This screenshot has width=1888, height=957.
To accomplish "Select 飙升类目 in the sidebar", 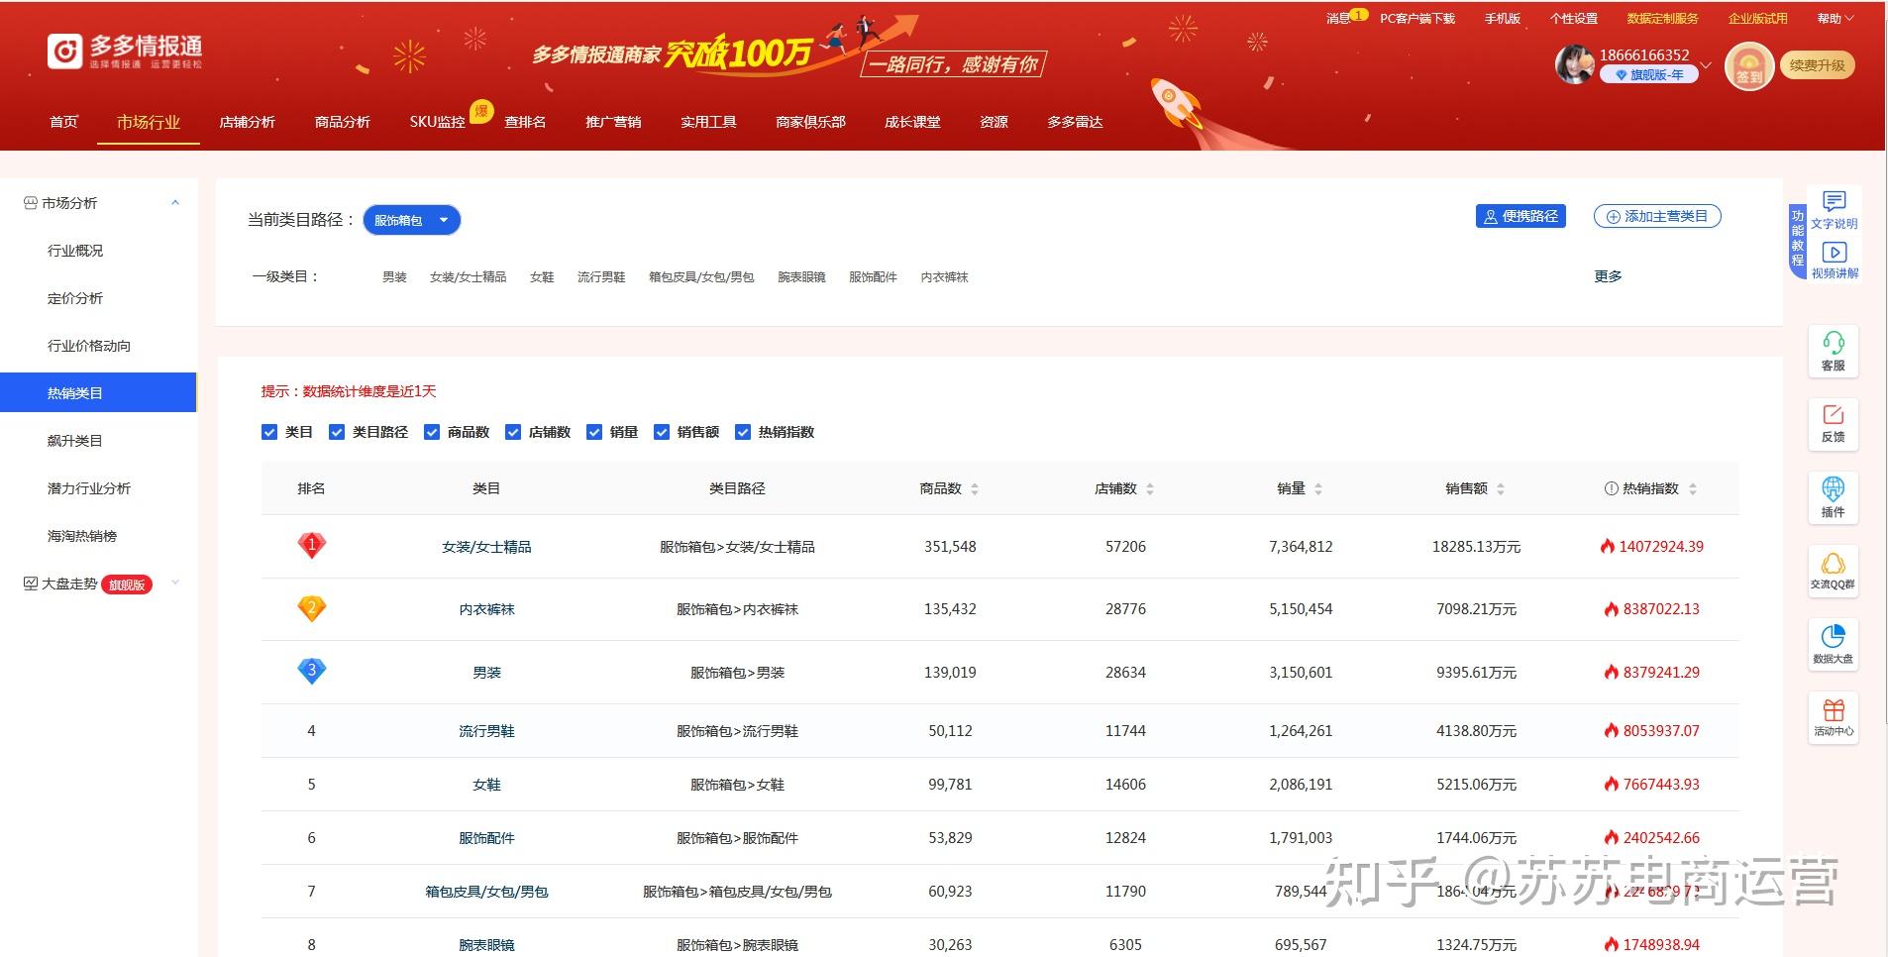I will pos(75,441).
